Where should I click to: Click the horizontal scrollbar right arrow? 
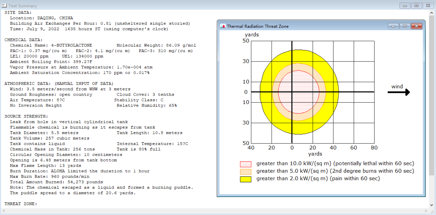tap(426, 211)
